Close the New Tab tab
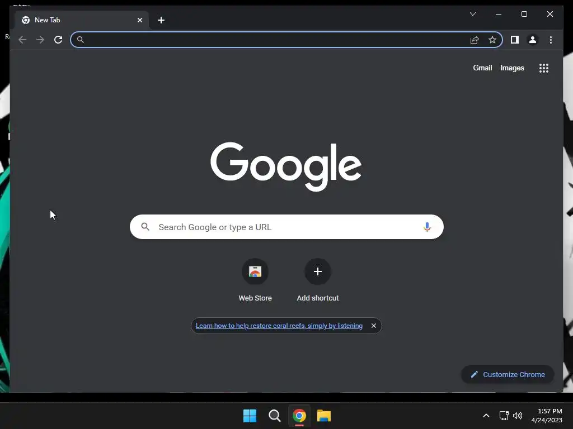The image size is (573, 429). click(x=139, y=20)
